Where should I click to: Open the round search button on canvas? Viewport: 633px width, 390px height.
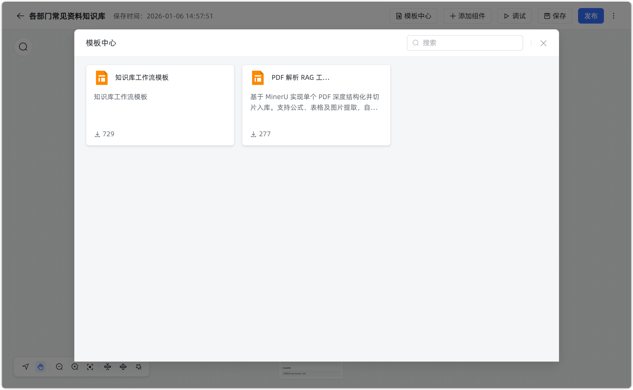(23, 47)
